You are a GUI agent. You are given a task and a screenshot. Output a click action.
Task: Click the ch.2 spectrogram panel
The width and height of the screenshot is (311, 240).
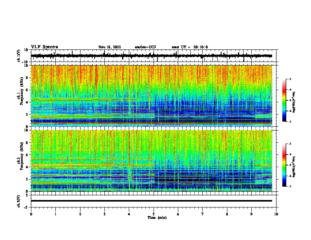[x=152, y=161]
